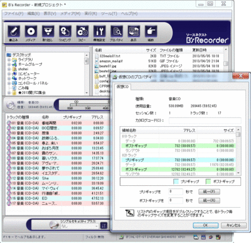Screen dimensions: 251x243
Task: Select track row 14 マイ・ウェイ
Action: 58,188
